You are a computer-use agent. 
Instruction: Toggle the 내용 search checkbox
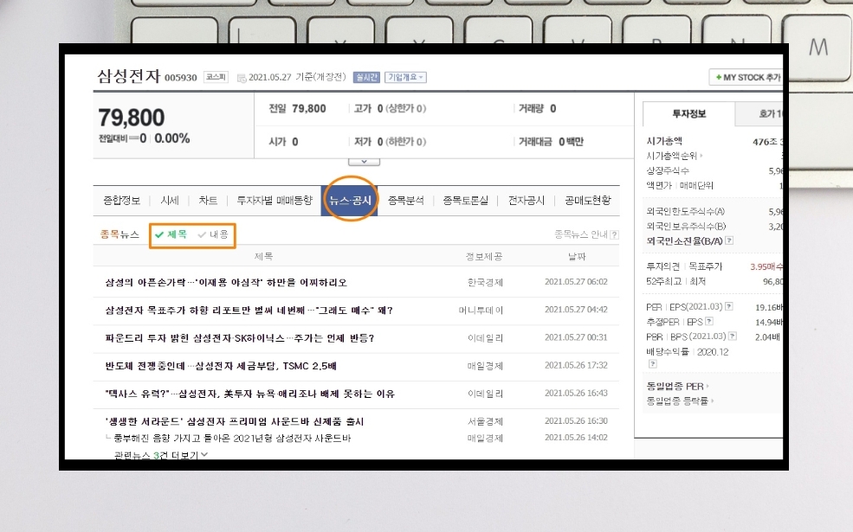213,234
